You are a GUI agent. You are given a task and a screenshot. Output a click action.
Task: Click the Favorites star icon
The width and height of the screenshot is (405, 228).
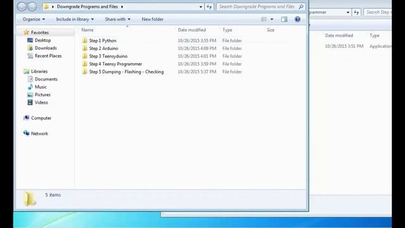(x=27, y=32)
